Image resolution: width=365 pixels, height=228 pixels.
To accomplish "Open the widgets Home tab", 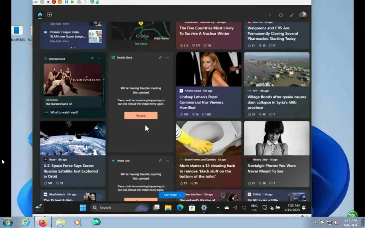I will click(x=40, y=15).
